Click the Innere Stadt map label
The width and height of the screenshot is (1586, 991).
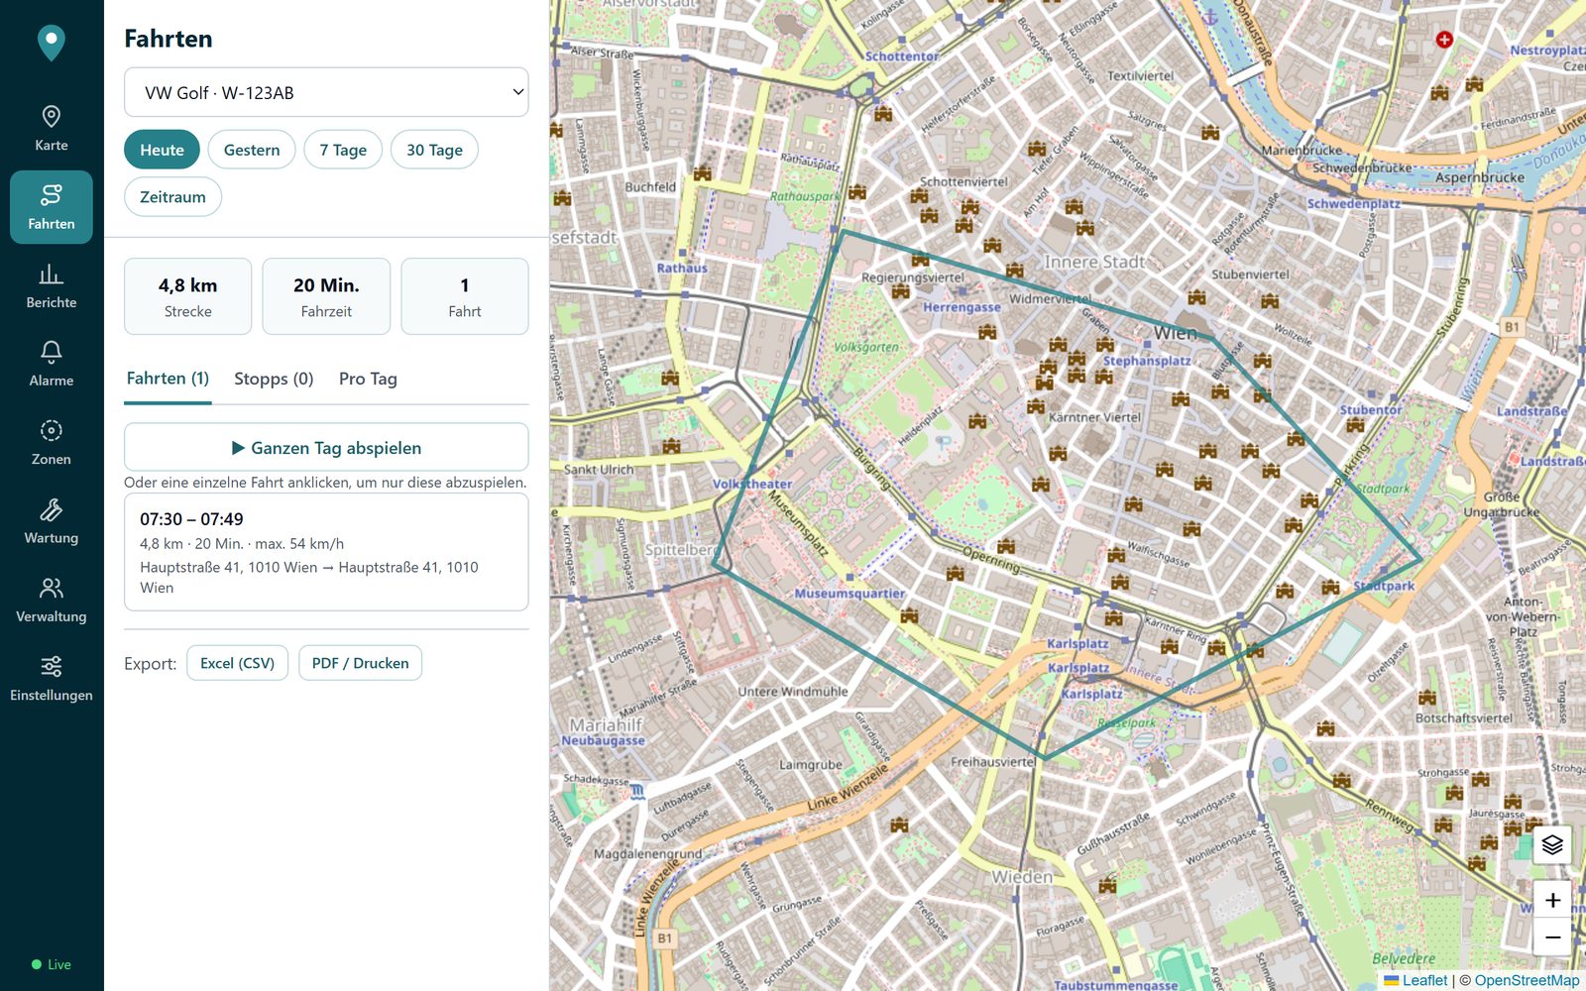click(1094, 262)
